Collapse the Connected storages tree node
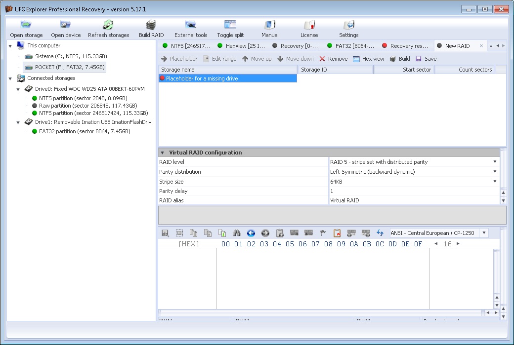 coord(10,78)
